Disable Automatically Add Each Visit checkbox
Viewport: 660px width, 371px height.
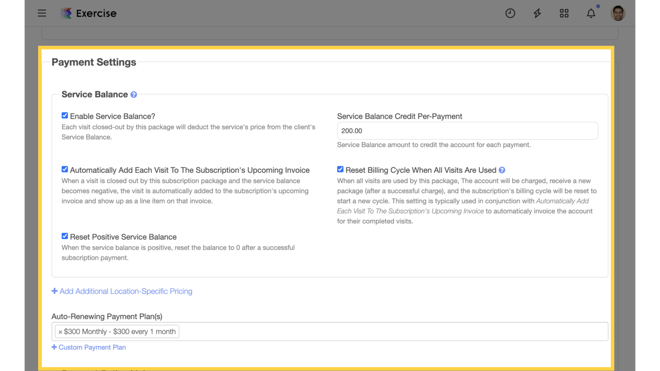65,169
